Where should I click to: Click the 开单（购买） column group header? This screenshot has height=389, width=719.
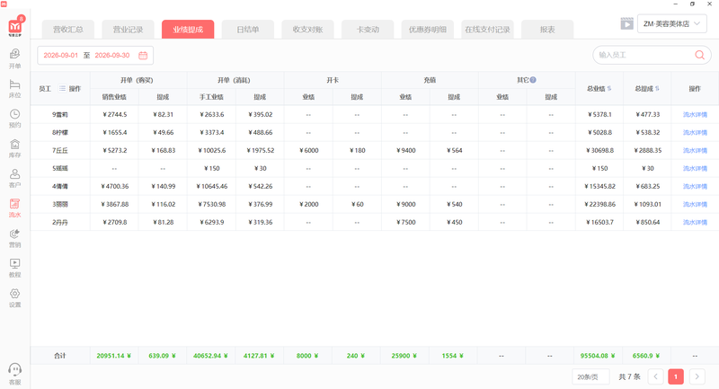click(x=137, y=80)
